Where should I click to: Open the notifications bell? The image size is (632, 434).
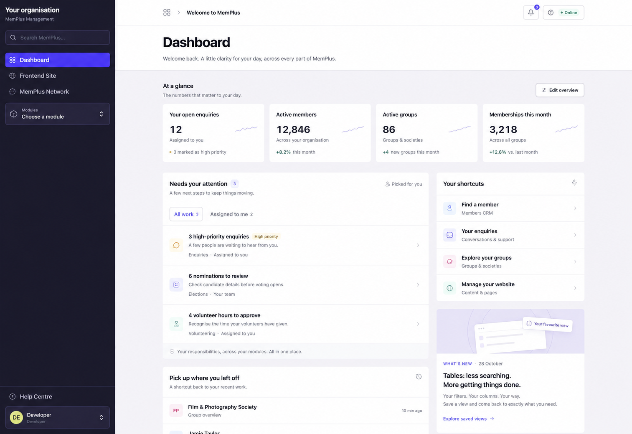click(x=530, y=13)
